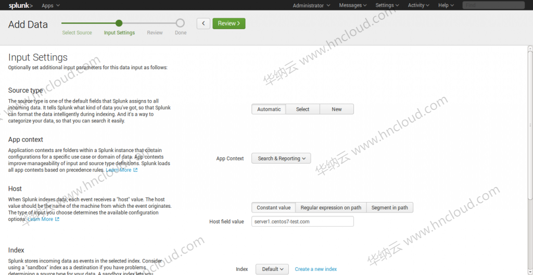Click Create a new index link
533x275 pixels.
click(316, 269)
